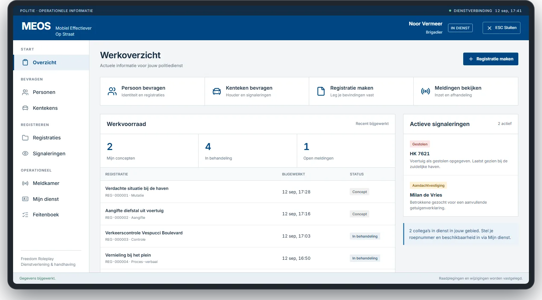This screenshot has width=542, height=300.
Task: Click the plus icon in Registratie maken button
Action: click(x=471, y=59)
